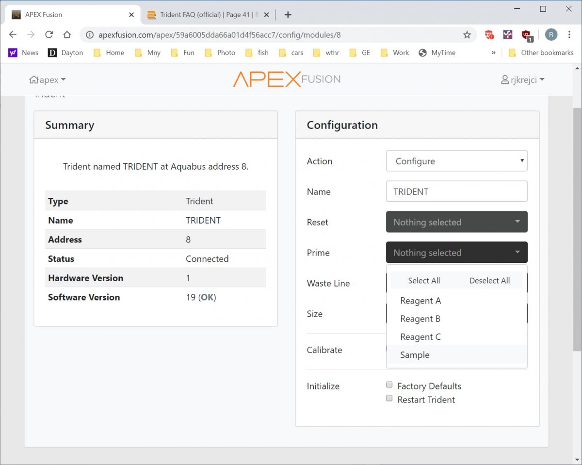Click the address bar URL

pyautogui.click(x=219, y=35)
